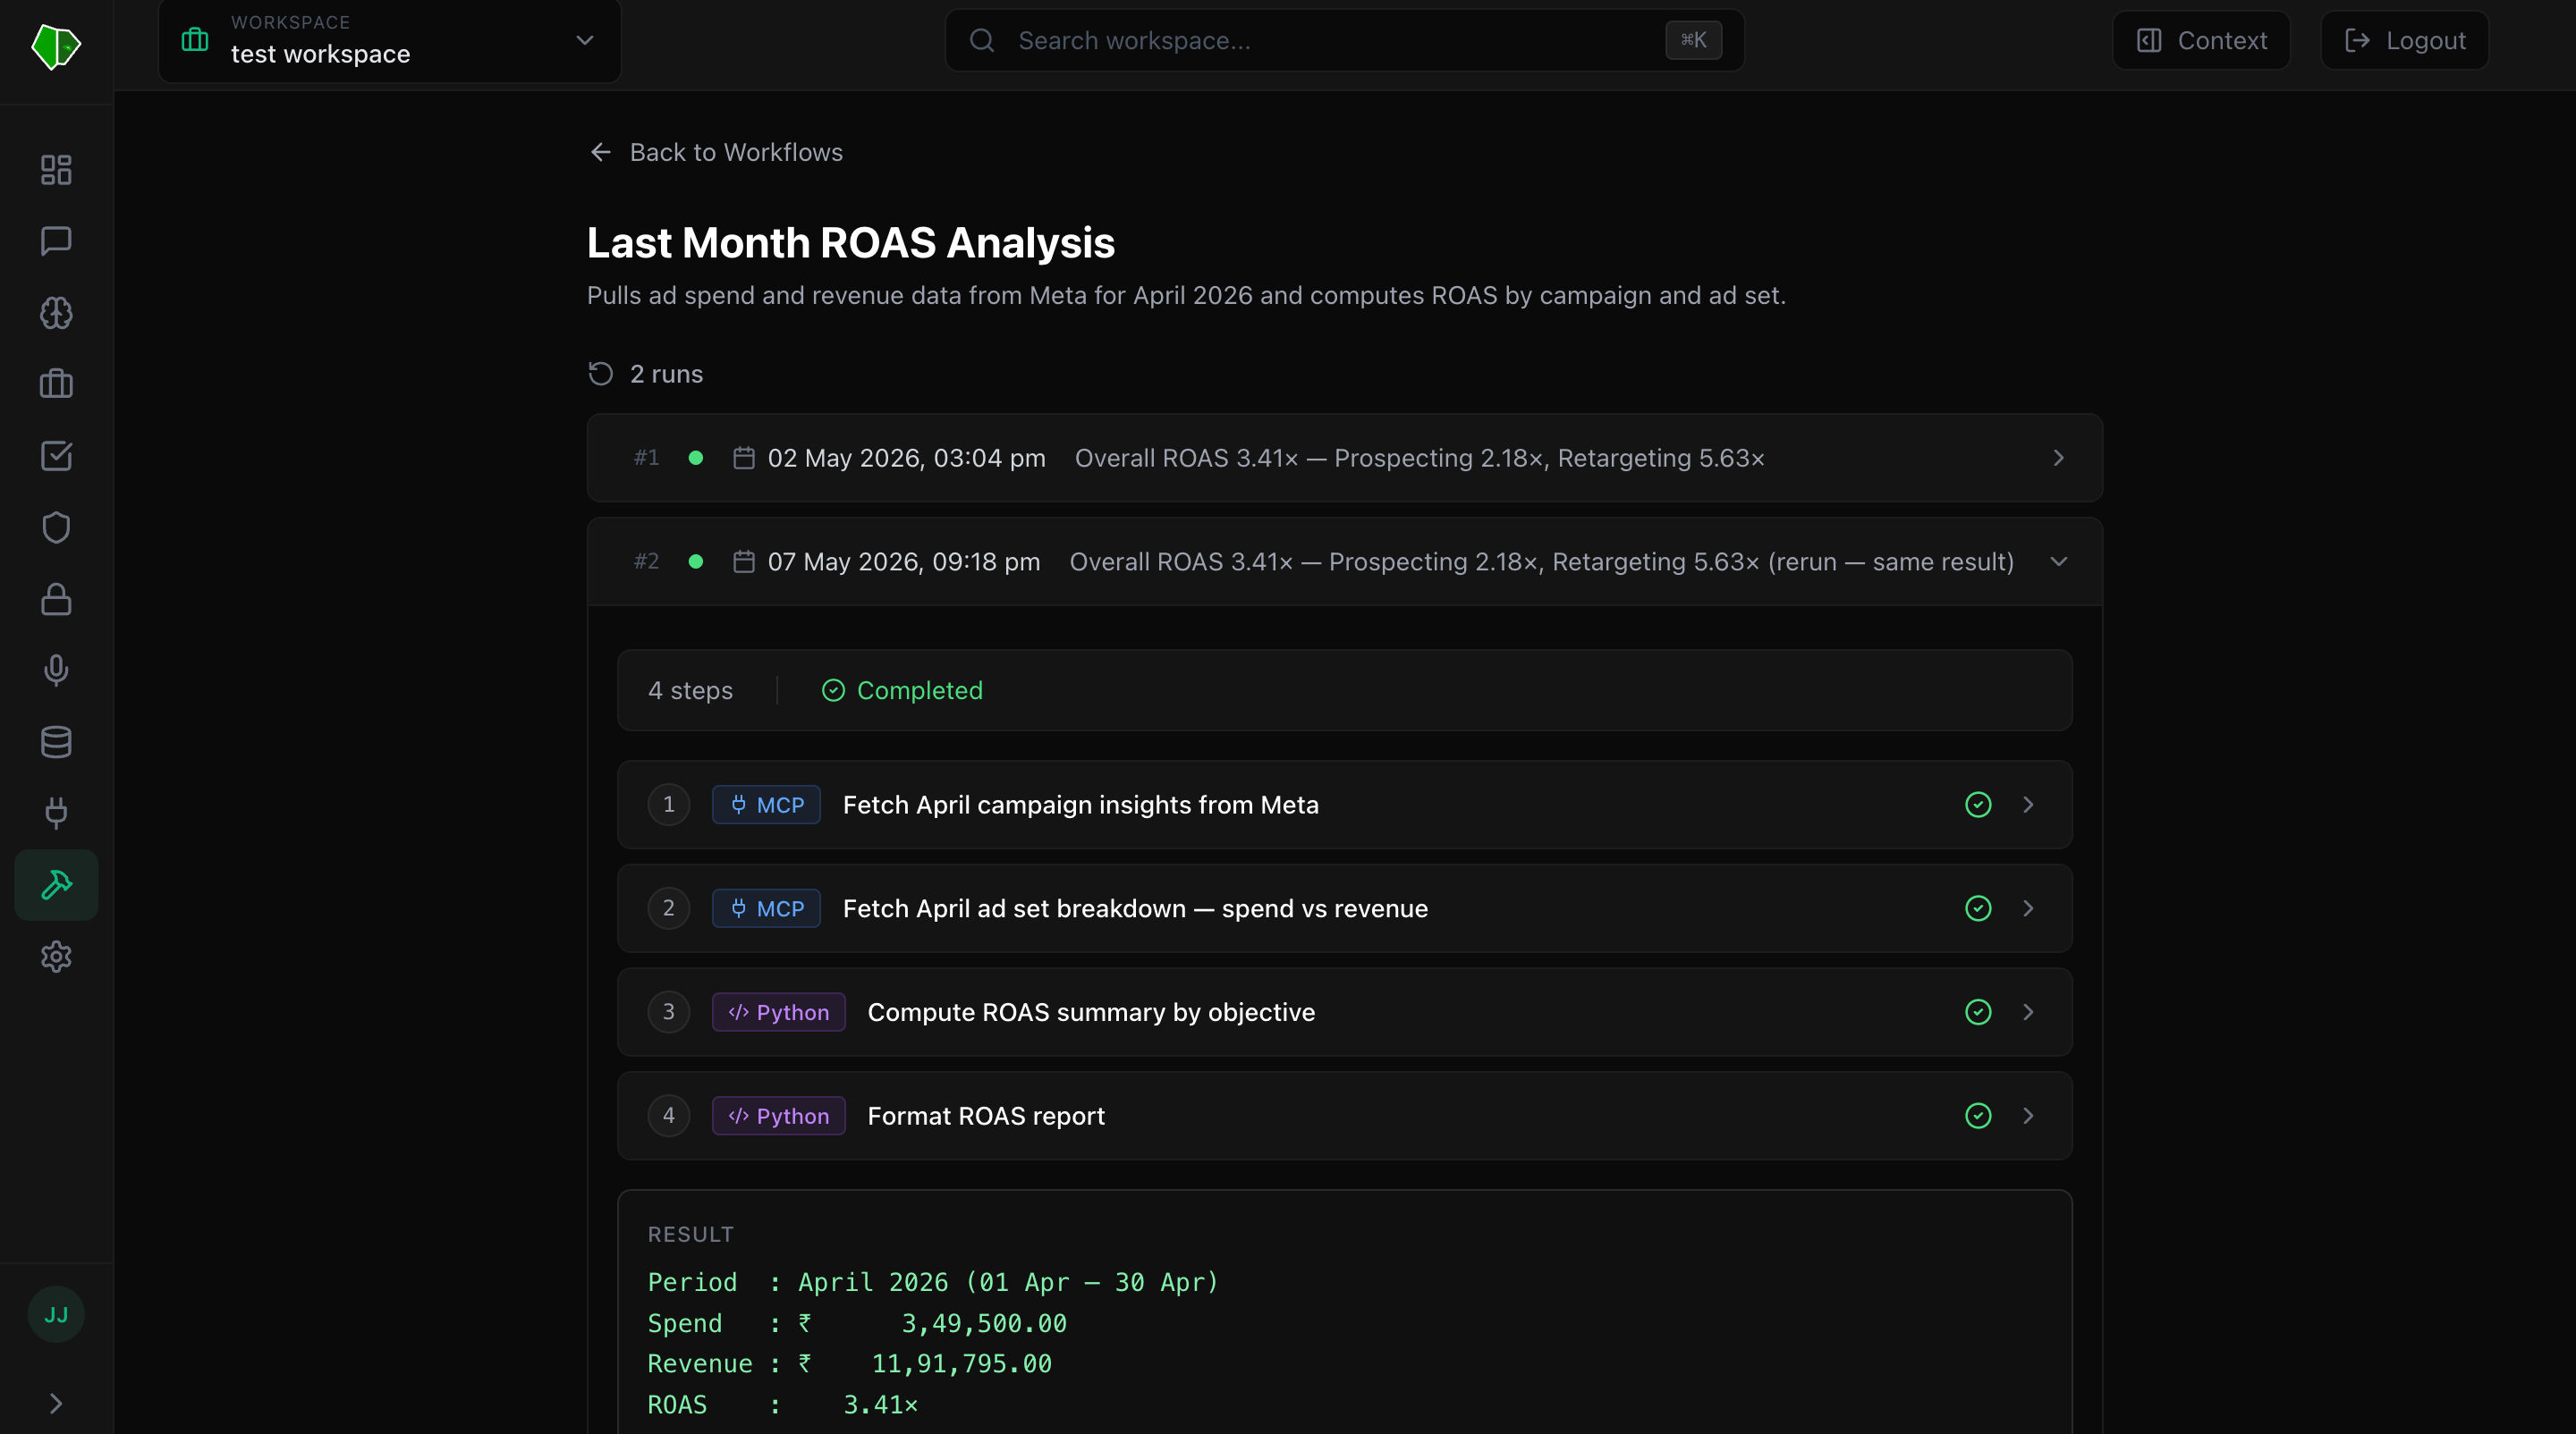Click the Python badge on step 4
This screenshot has height=1434, width=2576.
pos(778,1117)
